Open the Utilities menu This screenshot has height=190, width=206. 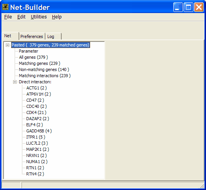click(x=39, y=17)
